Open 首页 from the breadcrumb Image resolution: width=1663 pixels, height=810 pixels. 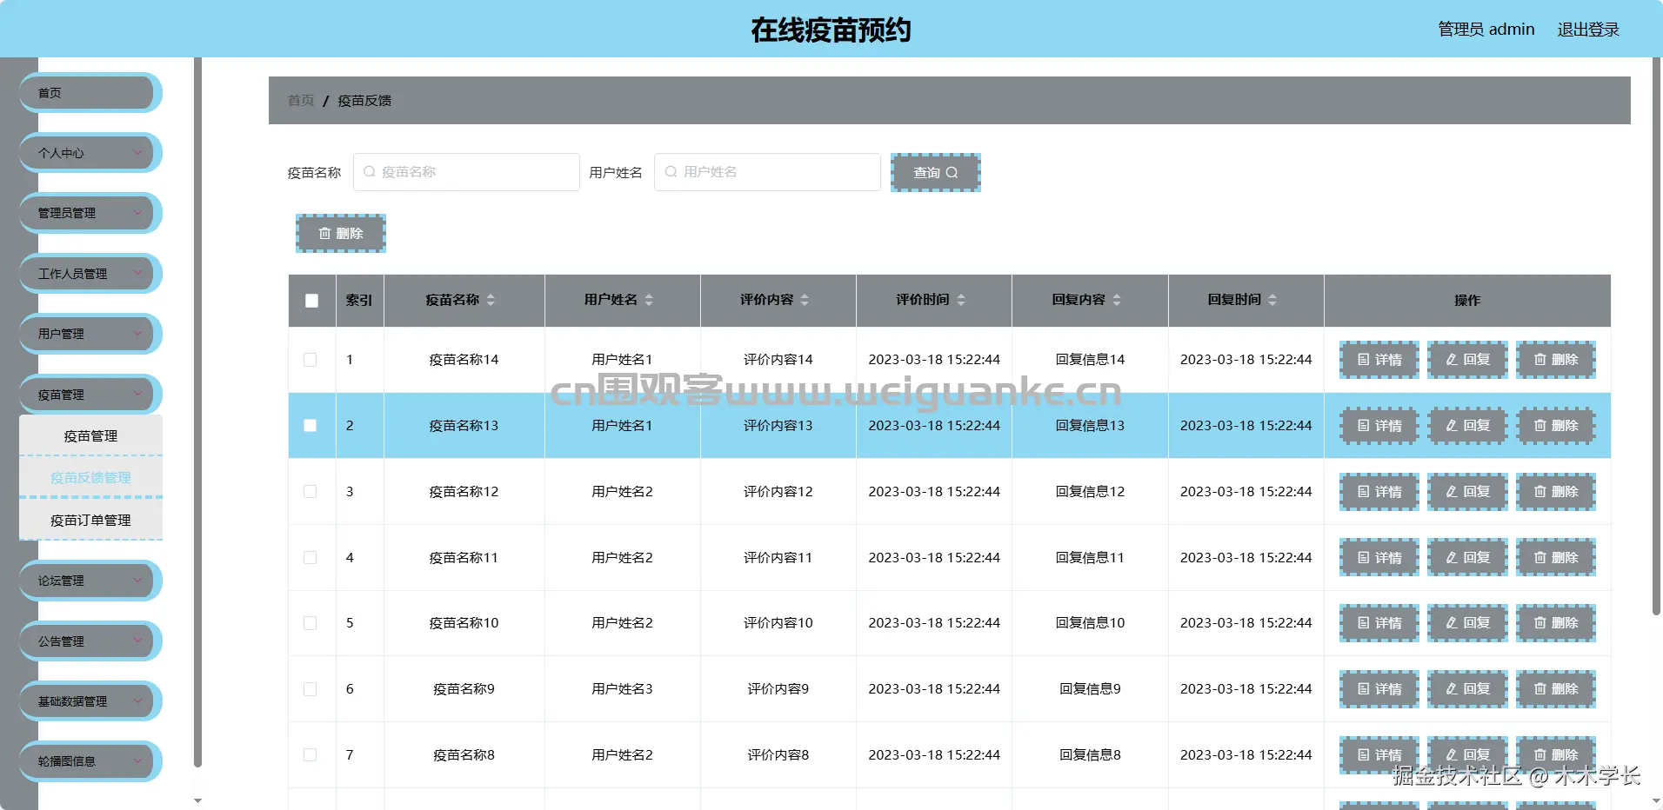[x=300, y=100]
